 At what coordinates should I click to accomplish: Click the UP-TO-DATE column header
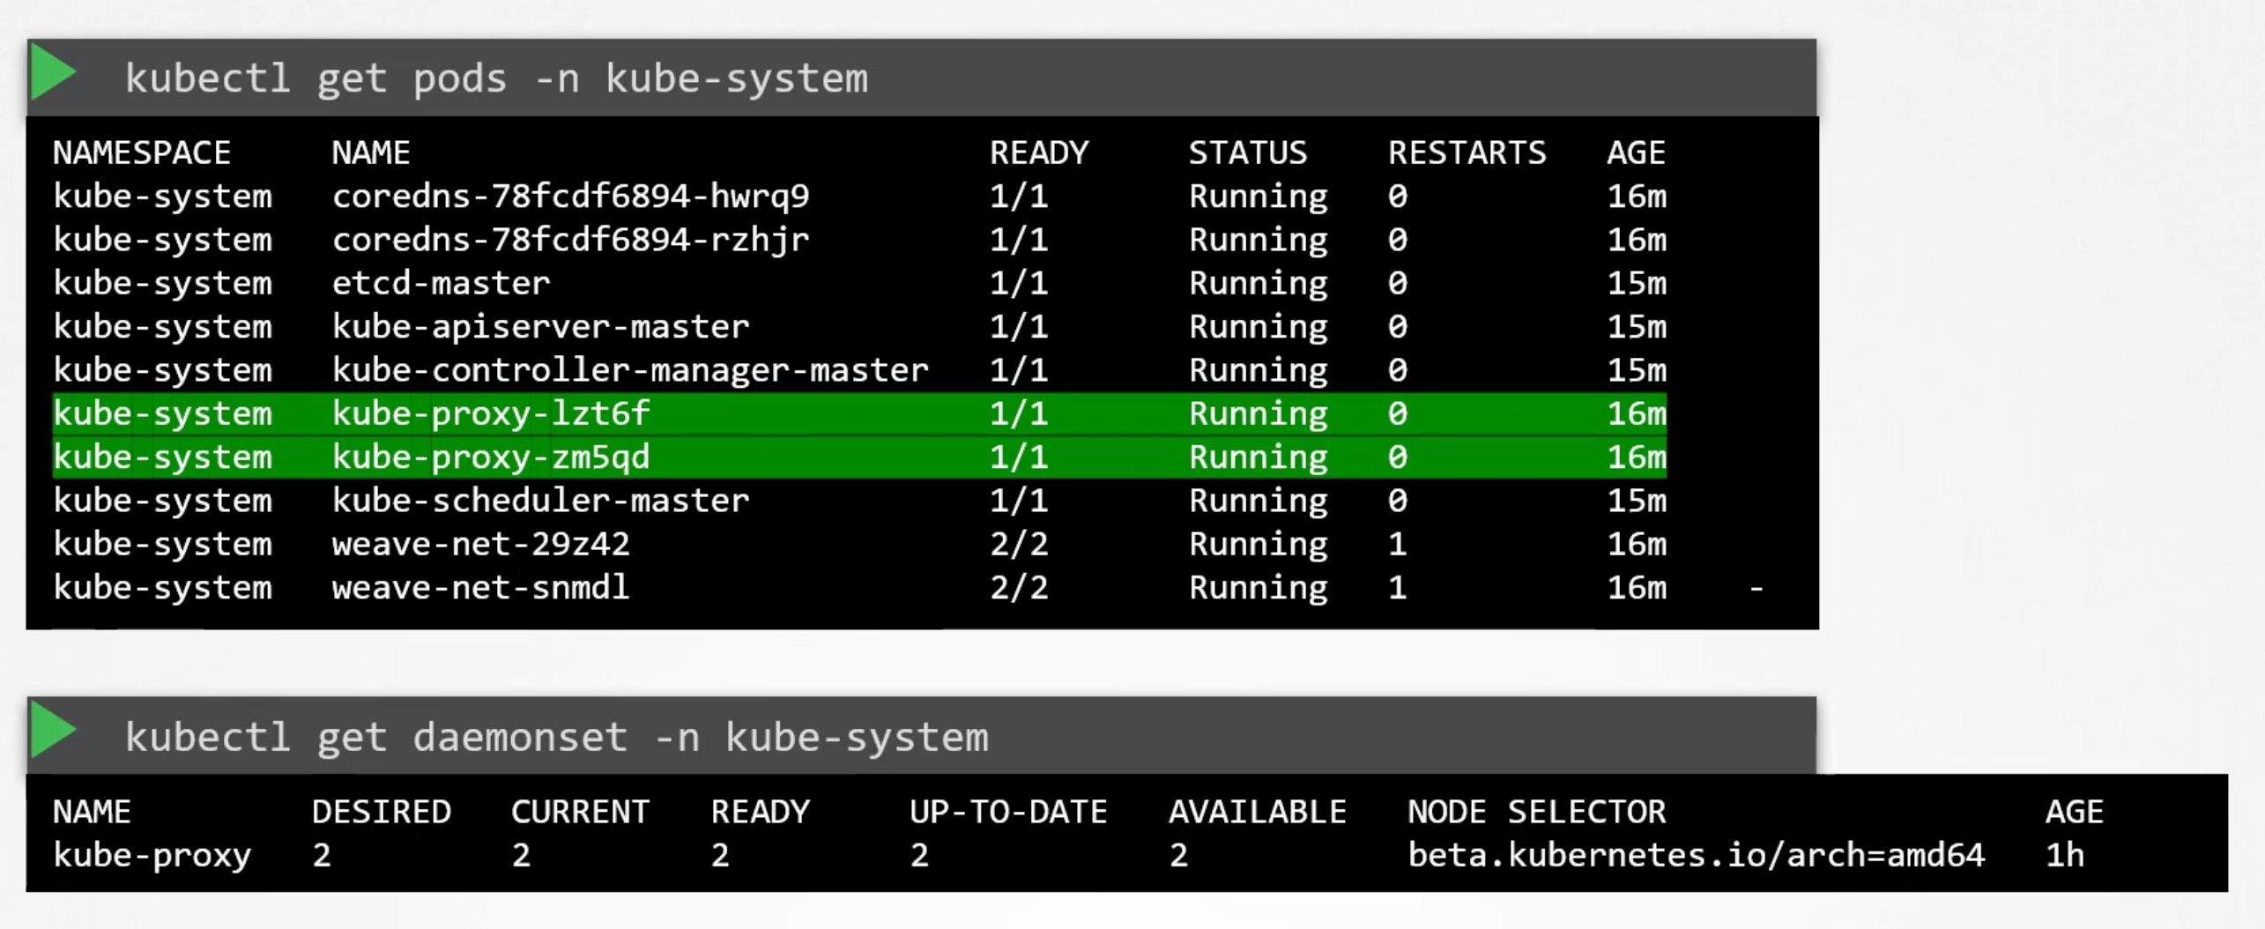pyautogui.click(x=1008, y=811)
